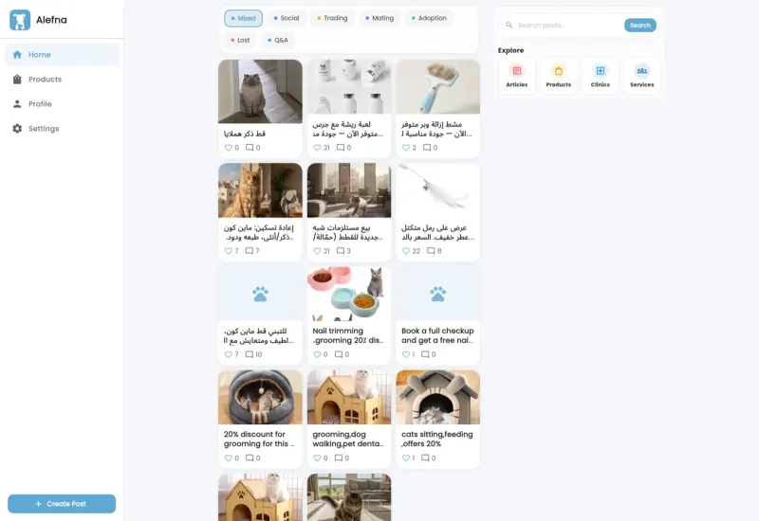The image size is (759, 521).
Task: Open comments on للتبني قط ماين كون post
Action: (x=250, y=354)
